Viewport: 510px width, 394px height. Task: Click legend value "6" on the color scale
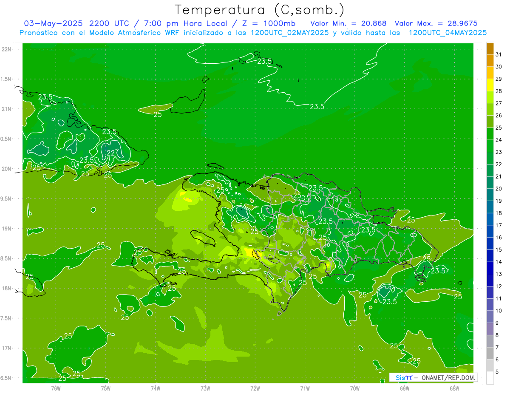(497, 360)
